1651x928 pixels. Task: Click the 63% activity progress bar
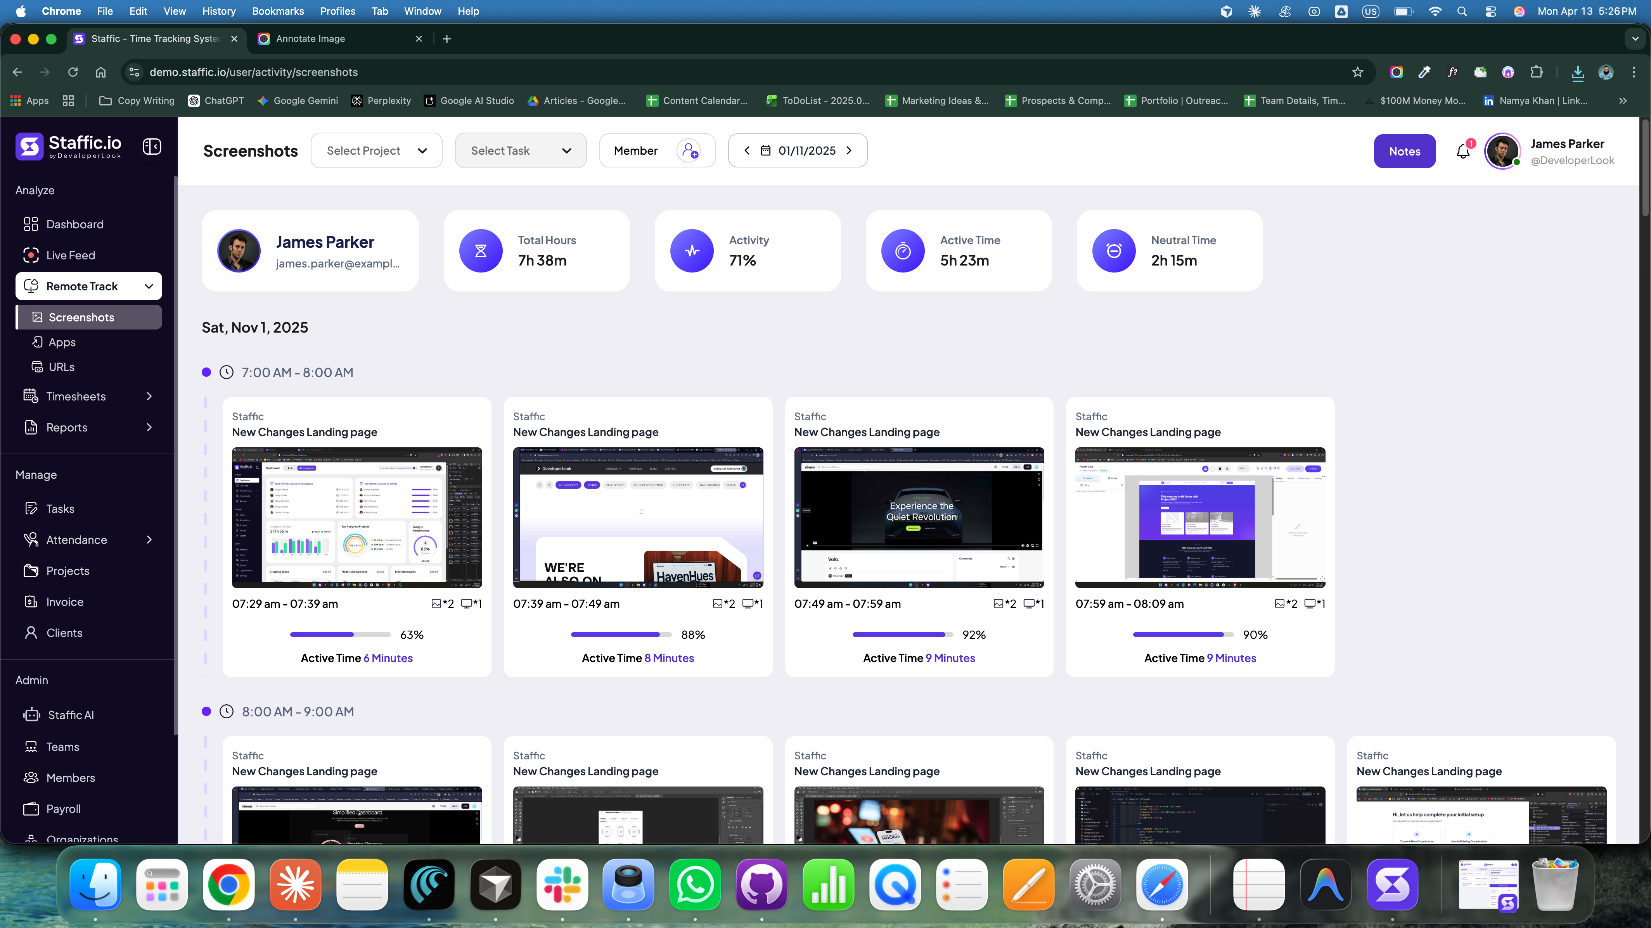[340, 635]
